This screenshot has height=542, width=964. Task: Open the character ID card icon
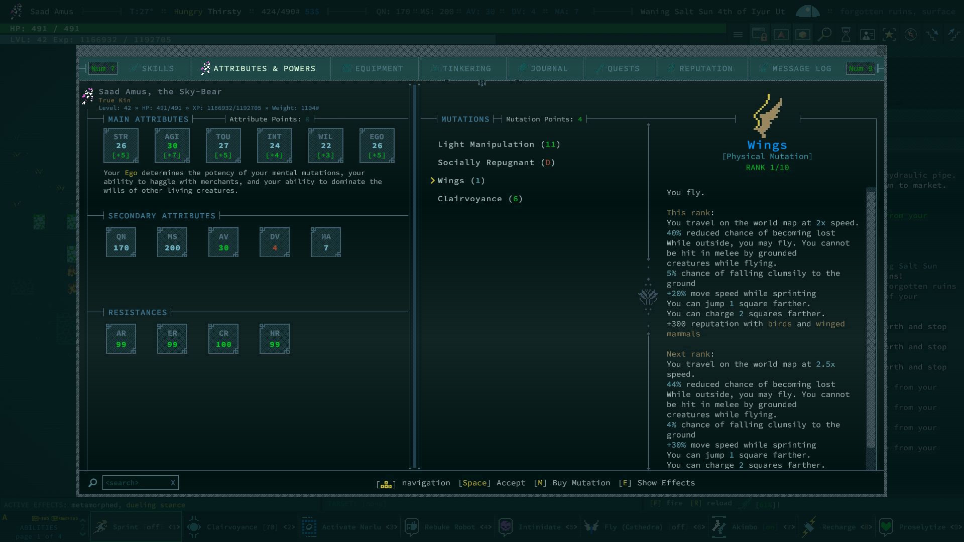point(867,35)
